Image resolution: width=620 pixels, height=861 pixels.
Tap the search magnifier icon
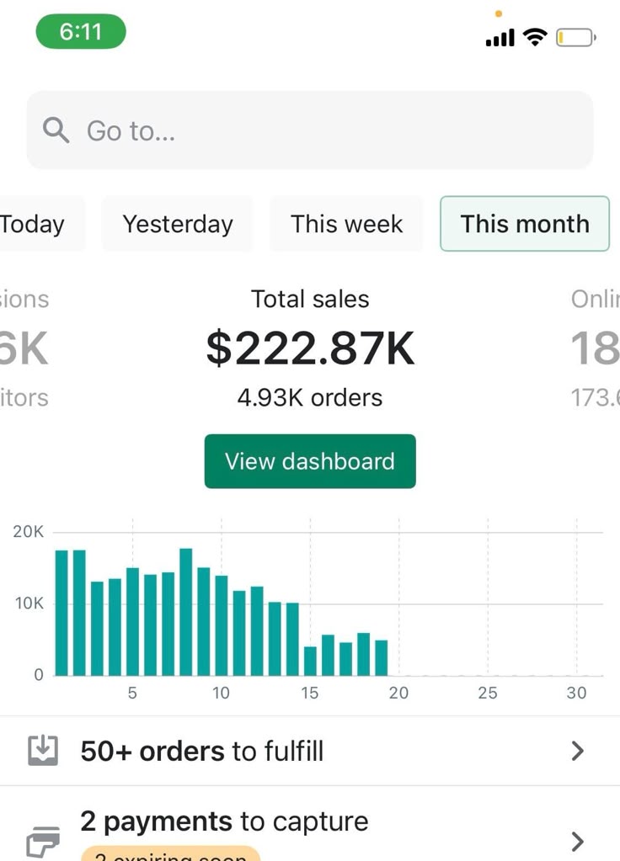(56, 130)
